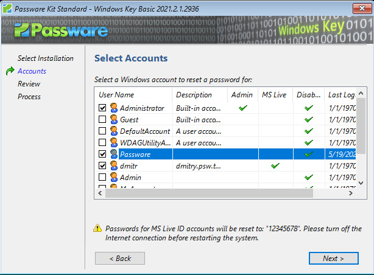Select the Administrator user name
This screenshot has height=275, width=374.
pyautogui.click(x=142, y=108)
